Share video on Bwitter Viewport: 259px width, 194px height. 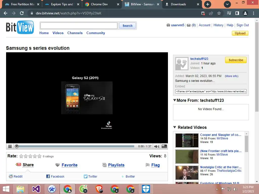point(130,176)
